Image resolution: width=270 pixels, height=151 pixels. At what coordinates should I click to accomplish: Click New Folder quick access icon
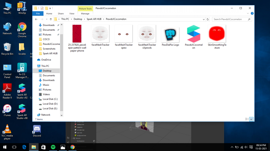coord(46,8)
